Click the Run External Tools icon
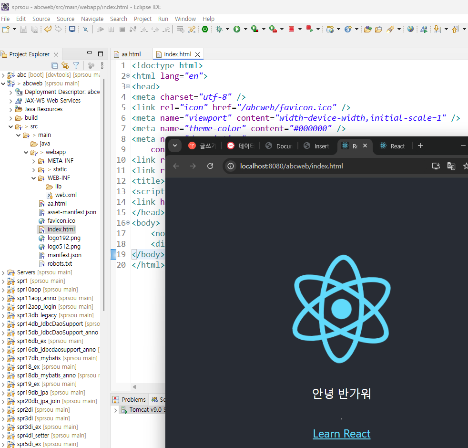 273,29
